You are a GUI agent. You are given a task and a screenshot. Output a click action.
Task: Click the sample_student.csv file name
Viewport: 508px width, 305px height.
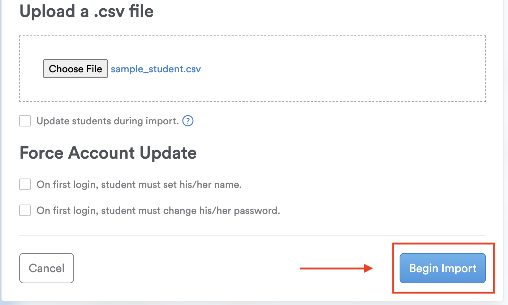[x=156, y=69]
